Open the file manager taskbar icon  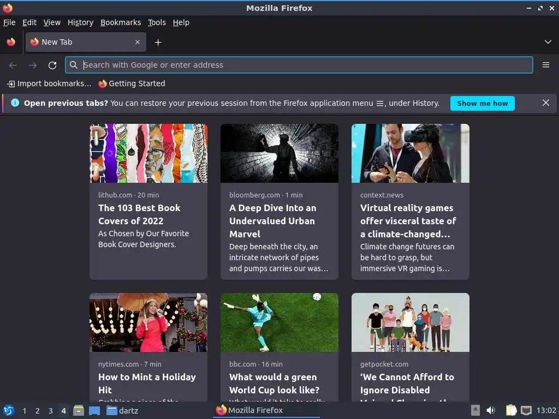click(79, 410)
